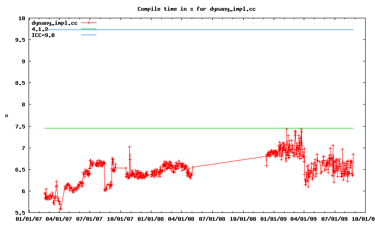The width and height of the screenshot is (375, 225).
Task: Click the 01/01/07 x-axis date label
Action: point(29,218)
